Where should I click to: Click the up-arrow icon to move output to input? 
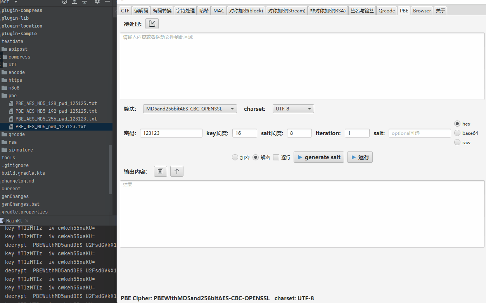click(x=177, y=171)
